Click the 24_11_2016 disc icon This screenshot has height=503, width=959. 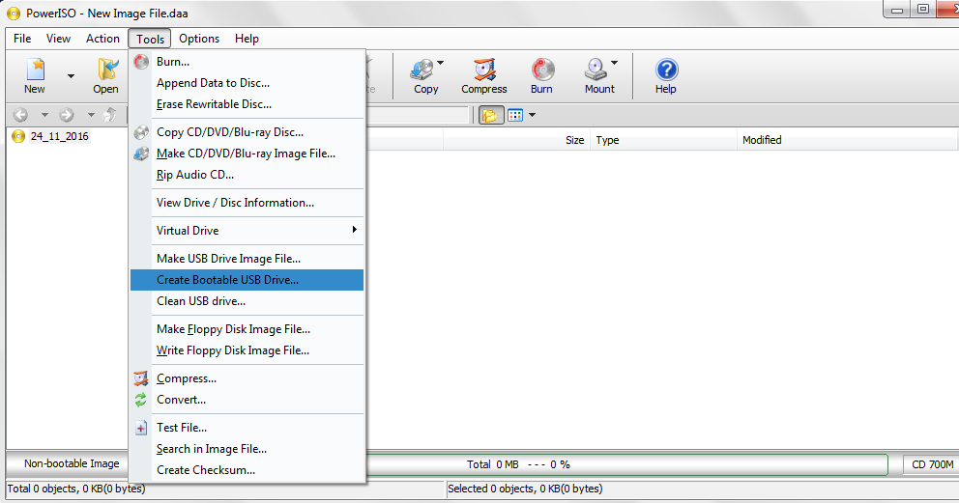(18, 136)
